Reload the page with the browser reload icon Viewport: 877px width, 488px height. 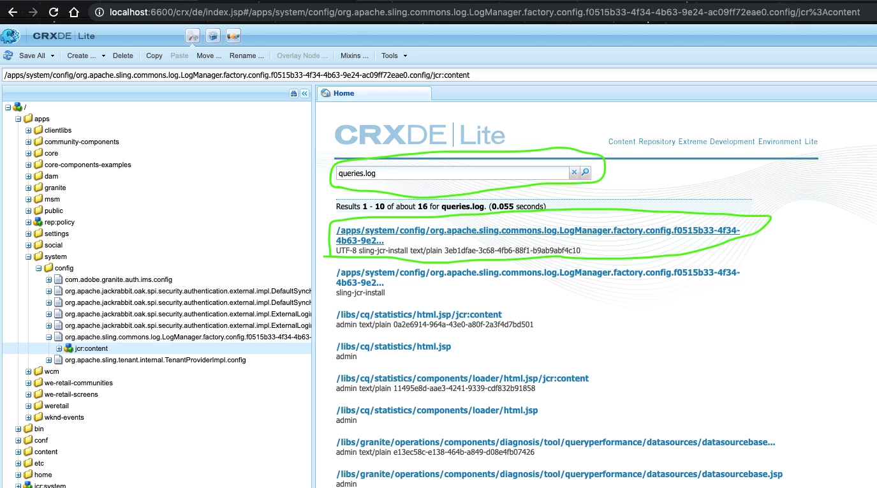[x=54, y=12]
